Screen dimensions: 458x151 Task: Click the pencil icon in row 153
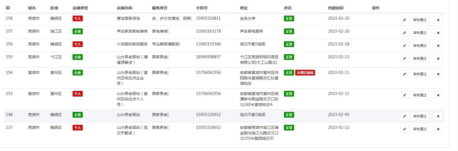tap(404, 95)
